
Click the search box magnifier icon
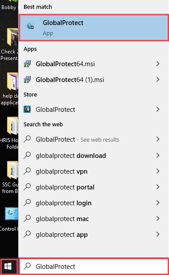[x=27, y=266]
